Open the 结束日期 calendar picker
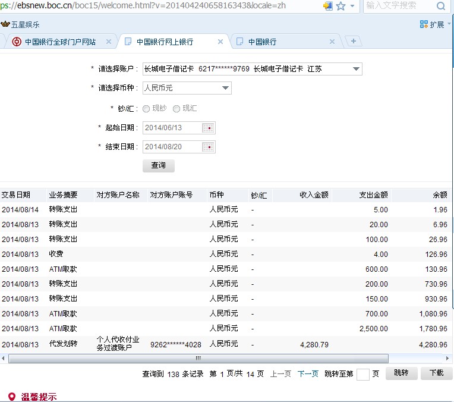Viewport: 454px width, 402px height. [x=208, y=147]
